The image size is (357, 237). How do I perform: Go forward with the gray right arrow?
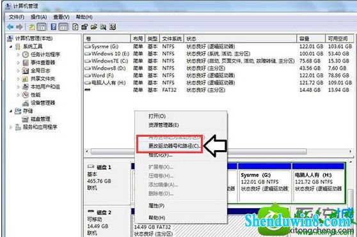19,27
